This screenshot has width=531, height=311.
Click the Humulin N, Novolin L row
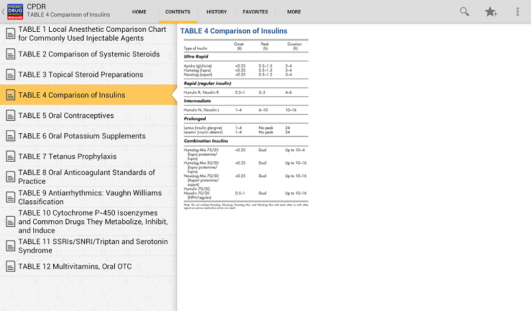tap(246, 110)
